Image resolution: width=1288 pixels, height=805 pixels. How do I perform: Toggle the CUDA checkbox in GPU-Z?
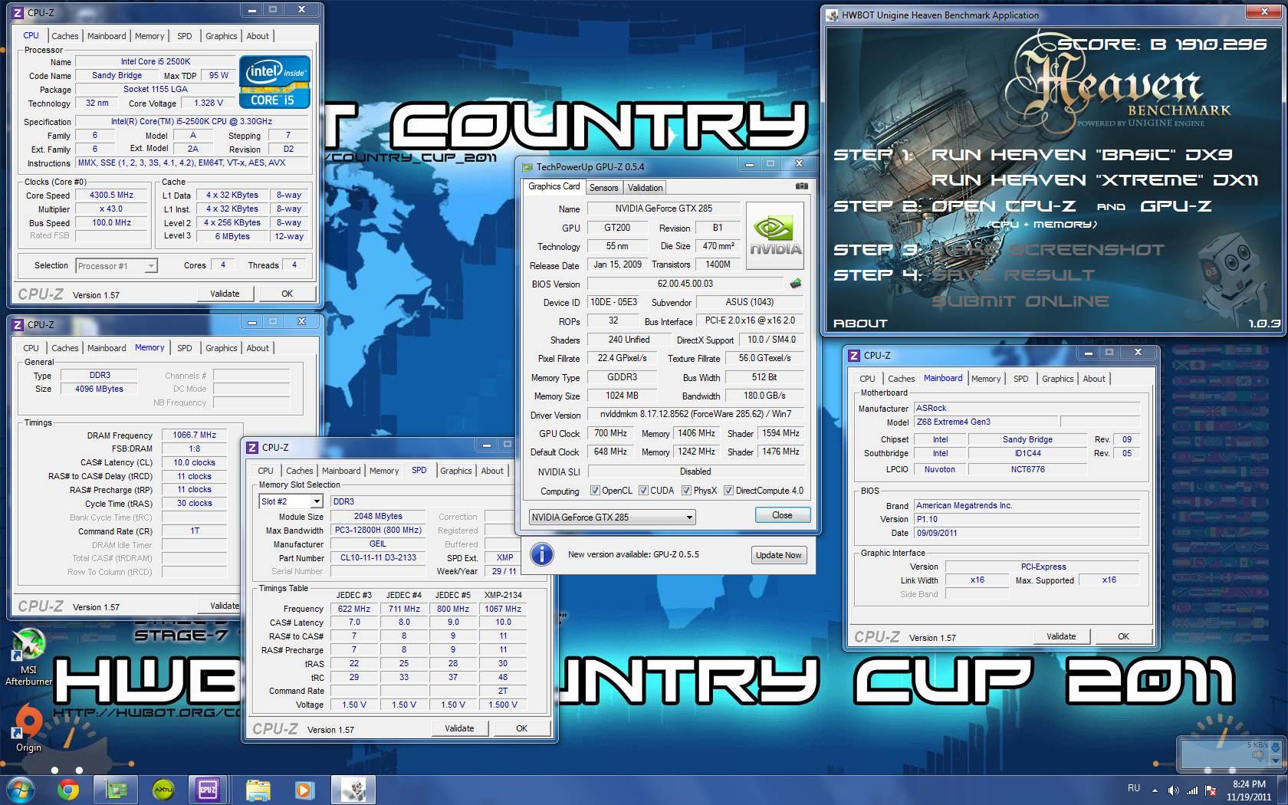[643, 491]
